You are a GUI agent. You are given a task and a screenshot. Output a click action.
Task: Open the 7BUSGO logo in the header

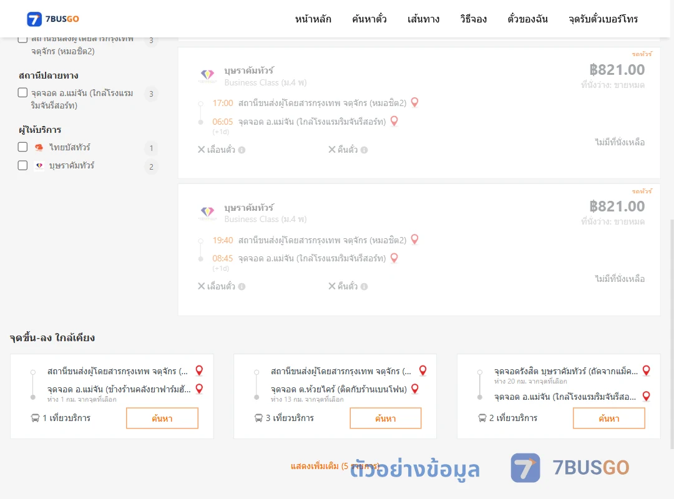click(53, 19)
